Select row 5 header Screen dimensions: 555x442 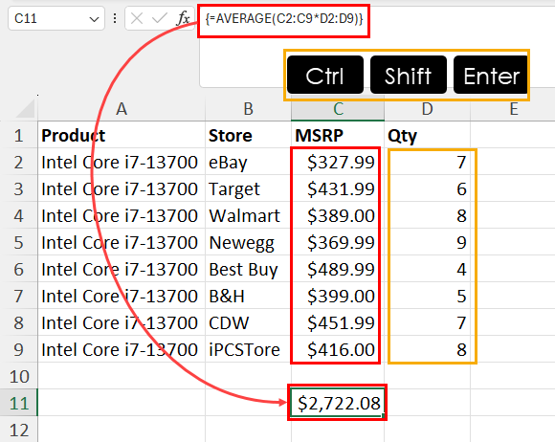coord(19,243)
